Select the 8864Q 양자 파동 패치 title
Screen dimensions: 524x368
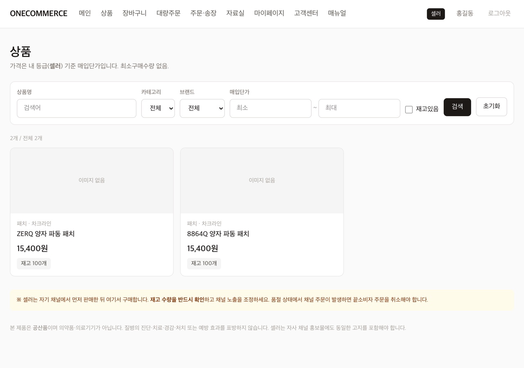click(x=218, y=234)
